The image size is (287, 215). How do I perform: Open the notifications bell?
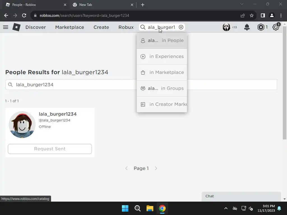247,27
